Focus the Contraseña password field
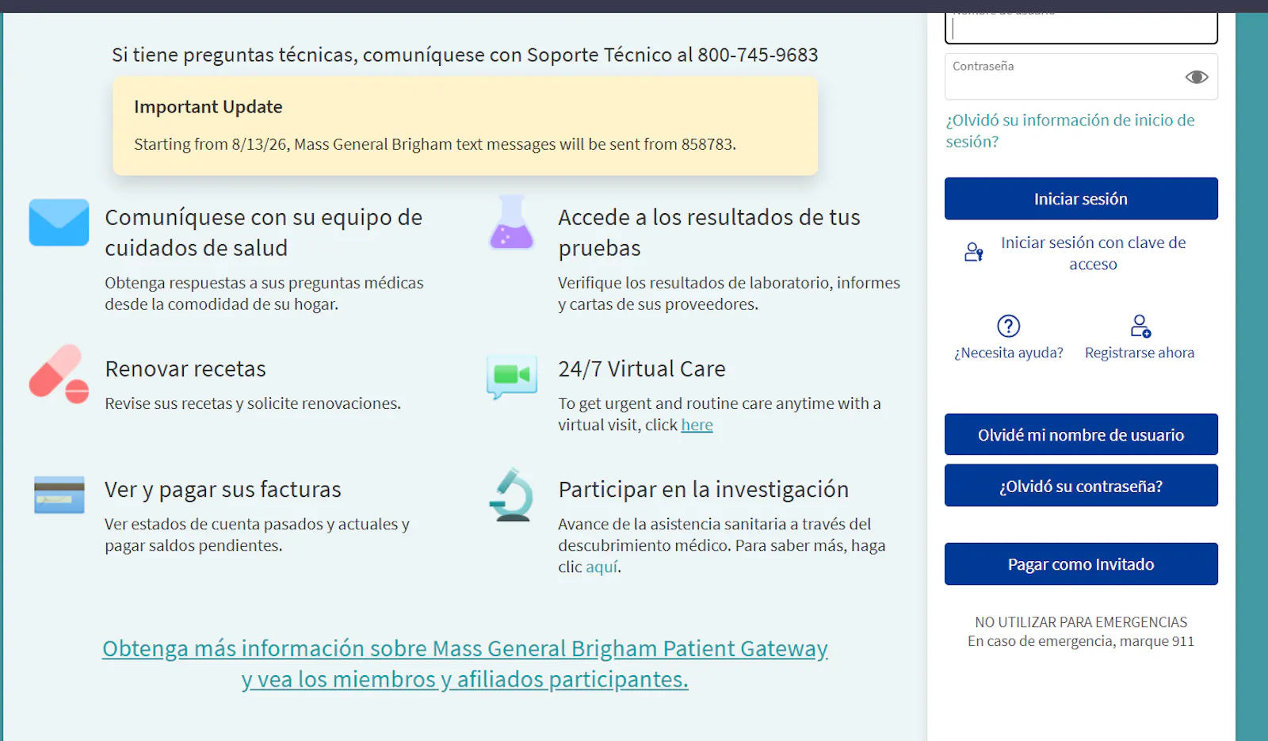The height and width of the screenshot is (741, 1268). tap(1081, 77)
